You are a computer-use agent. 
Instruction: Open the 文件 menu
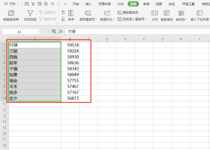click(x=12, y=4)
